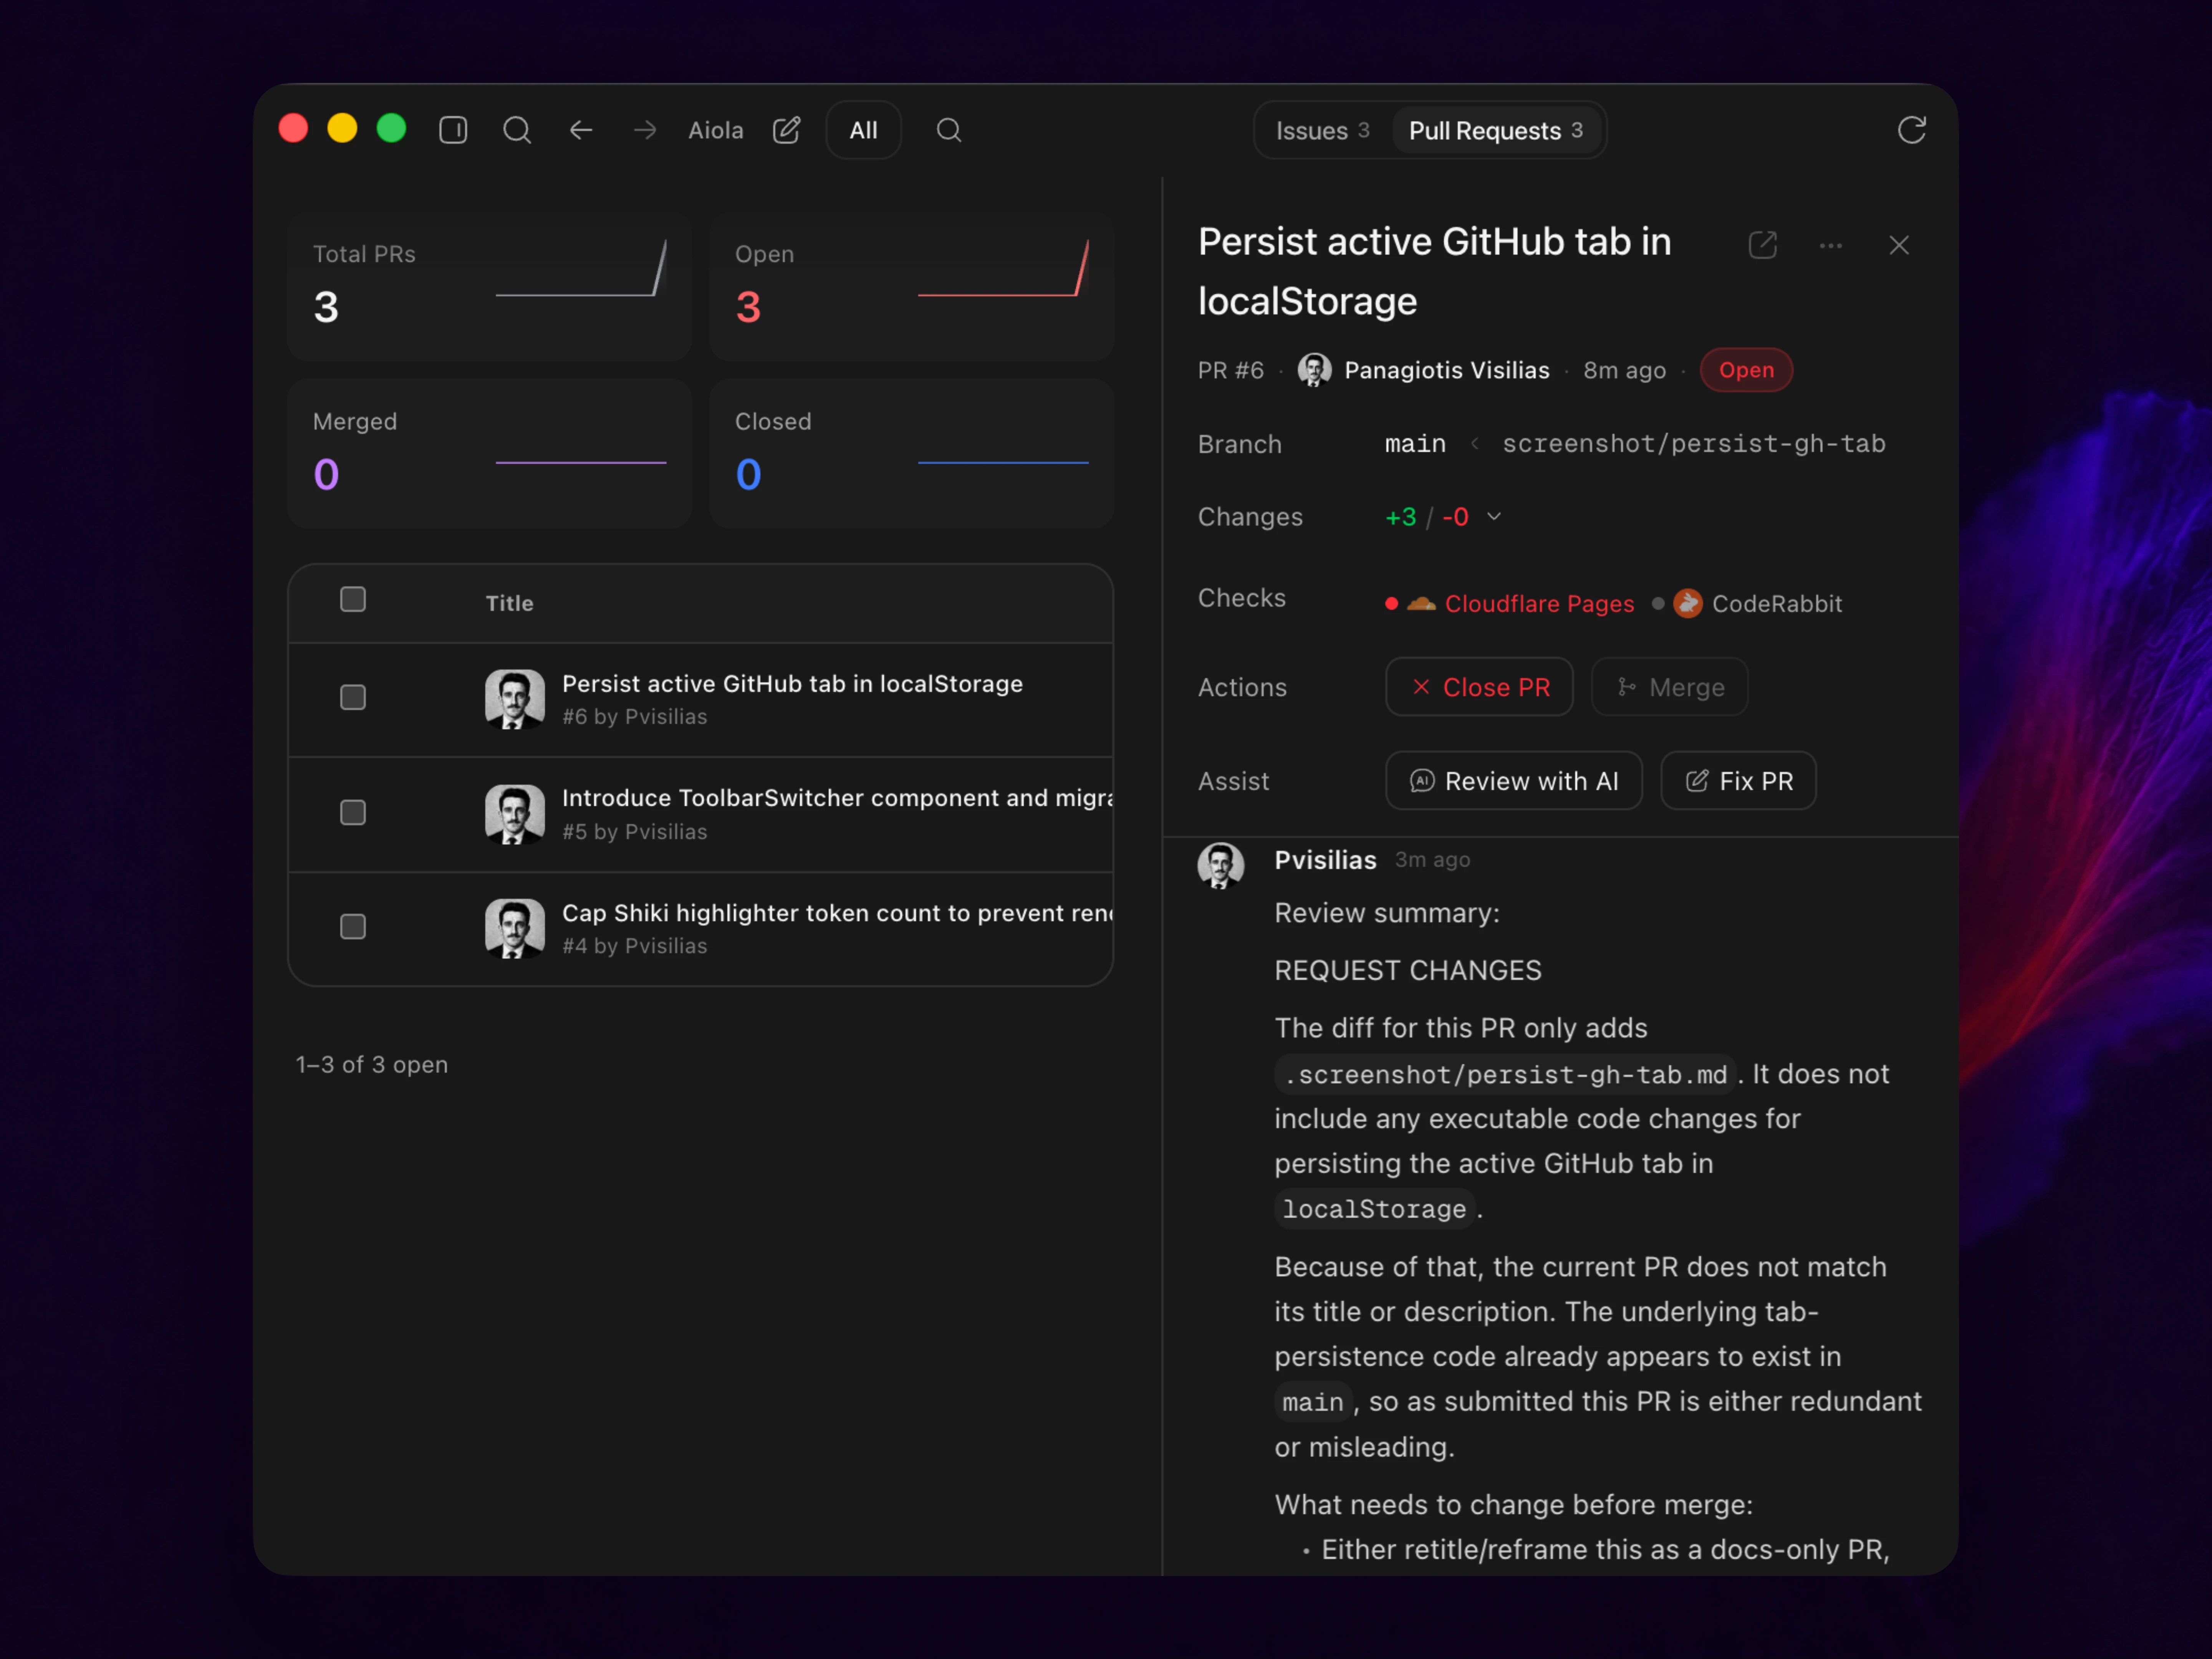Screen dimensions: 2212x1659
Task: Click the REQUEST CHANGES text in review
Action: pos(1408,971)
